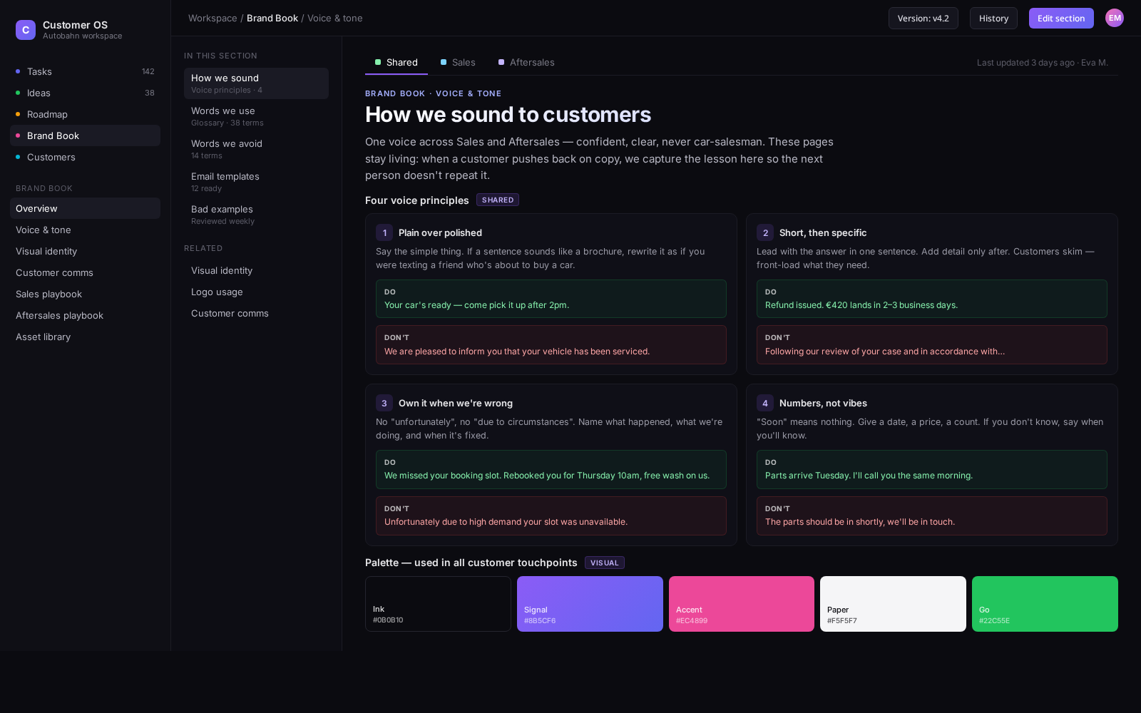
Task: Click the 'Refund issued. €420' DO example
Action: 932,299
